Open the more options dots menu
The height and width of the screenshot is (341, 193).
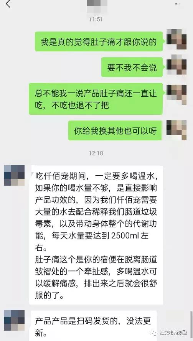tap(178, 4)
